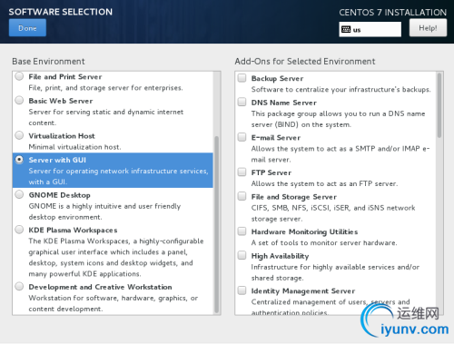Check Identity Management Server add-on
Screen dimensions: 454x344
pyautogui.click(x=242, y=290)
